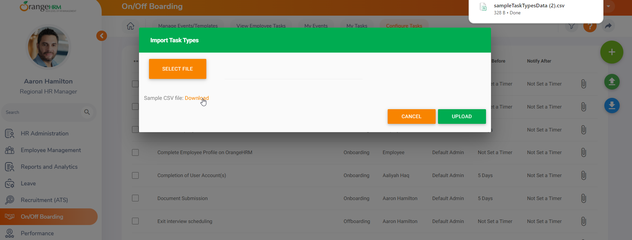This screenshot has width=632, height=240.
Task: Click the sidebar search magnifier icon
Action: click(x=87, y=112)
